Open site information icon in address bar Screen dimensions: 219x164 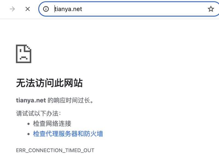tap(46, 9)
